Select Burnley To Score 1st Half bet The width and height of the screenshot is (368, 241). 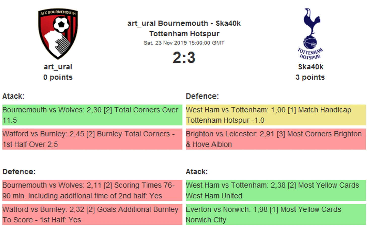[92, 214]
